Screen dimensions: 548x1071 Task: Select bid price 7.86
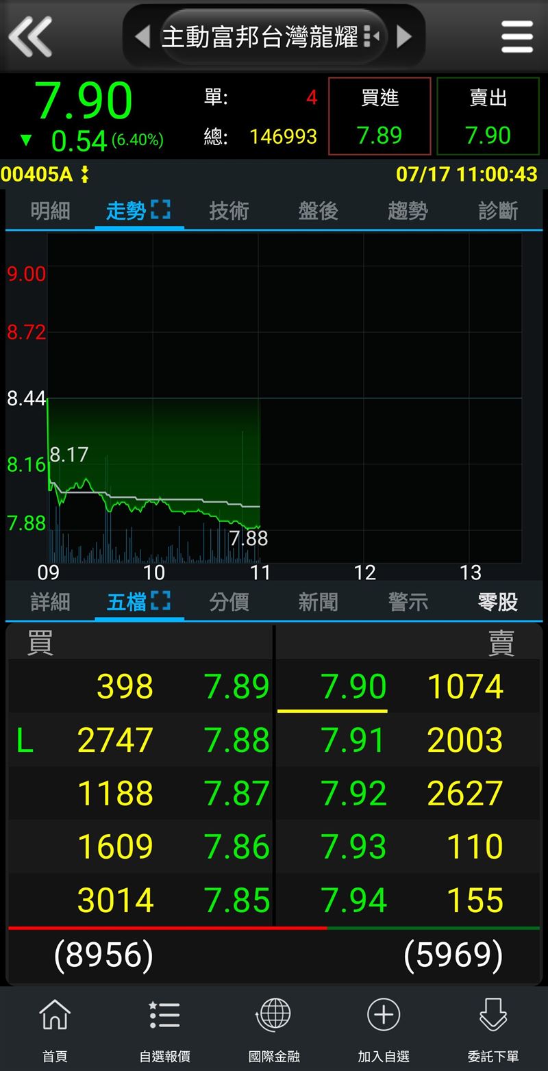(x=237, y=847)
